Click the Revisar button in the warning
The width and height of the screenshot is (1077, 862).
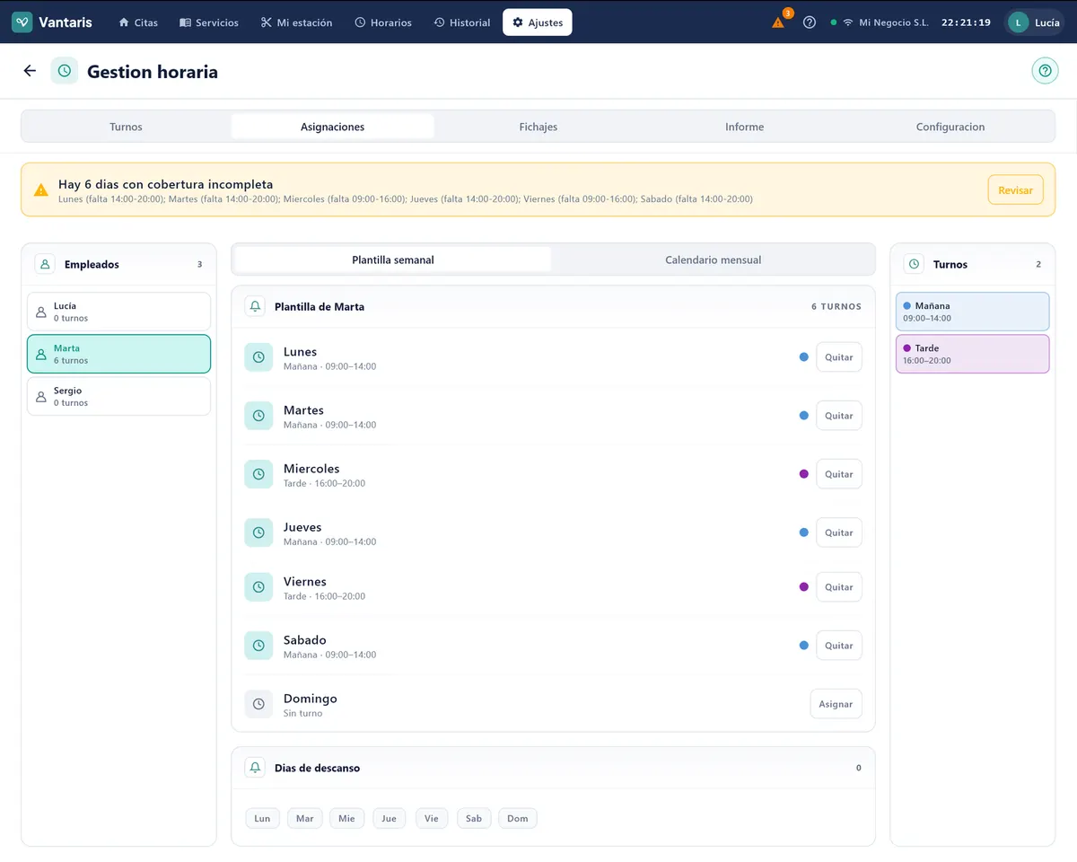pos(1015,190)
